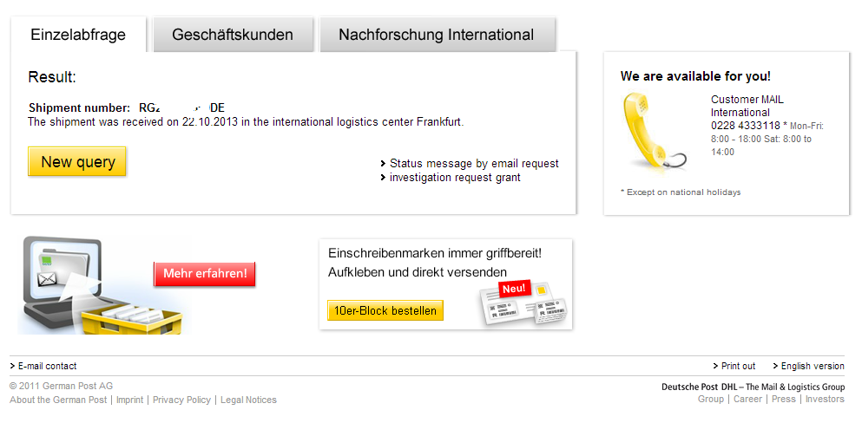The height and width of the screenshot is (436, 862).
Task: Click the Investors footer link
Action: click(x=825, y=399)
